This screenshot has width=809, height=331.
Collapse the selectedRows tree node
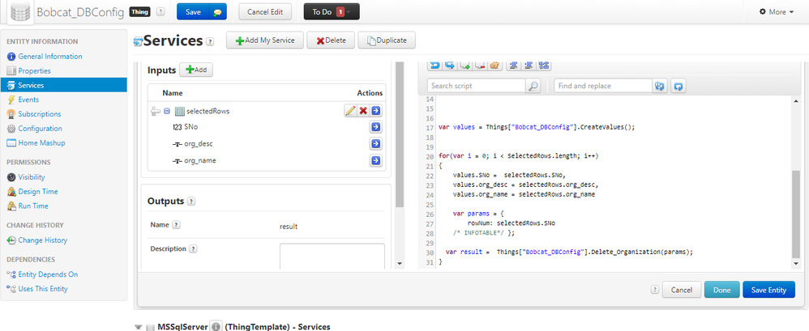166,111
